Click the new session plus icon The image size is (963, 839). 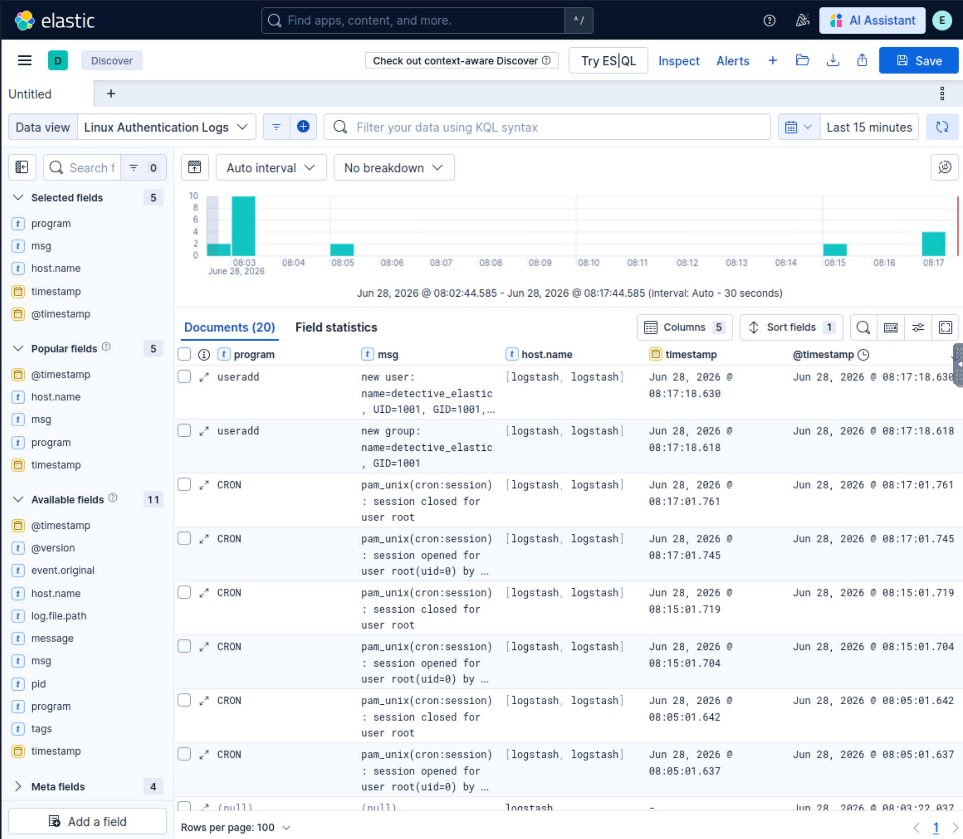pyautogui.click(x=773, y=61)
